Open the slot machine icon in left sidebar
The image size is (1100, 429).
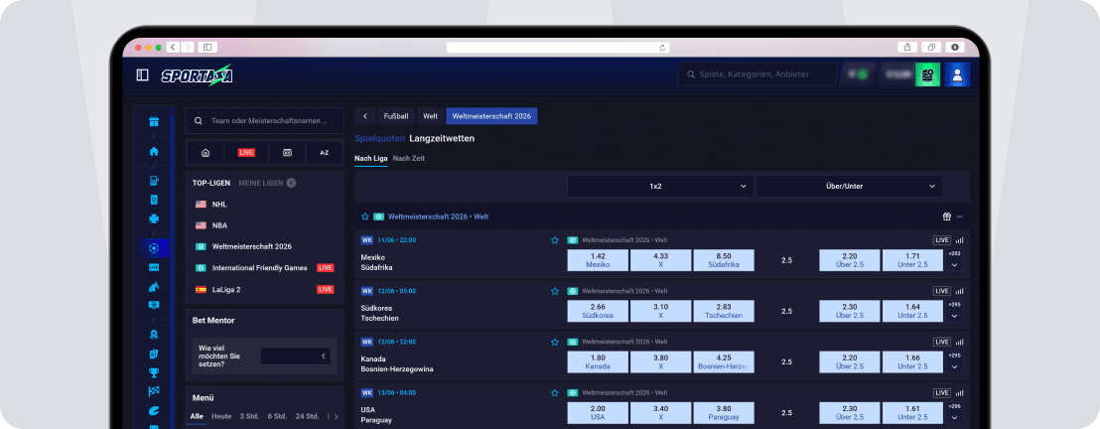coord(154,181)
